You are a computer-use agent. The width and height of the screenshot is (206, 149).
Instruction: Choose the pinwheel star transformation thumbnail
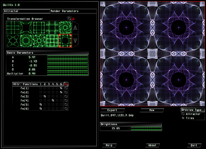pyautogui.click(x=39, y=41)
